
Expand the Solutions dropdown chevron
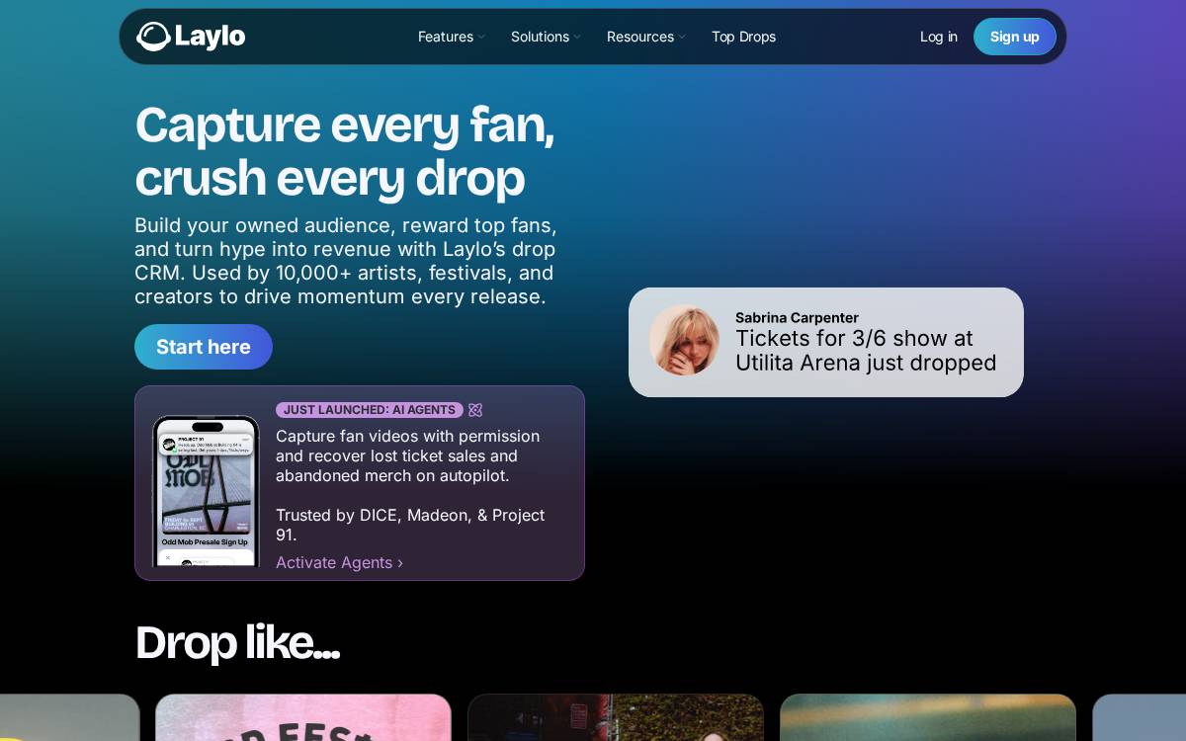coord(577,38)
